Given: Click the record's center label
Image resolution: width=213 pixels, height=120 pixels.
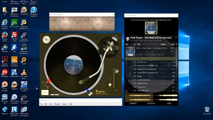Looking at the screenshot, I should pos(74,65).
